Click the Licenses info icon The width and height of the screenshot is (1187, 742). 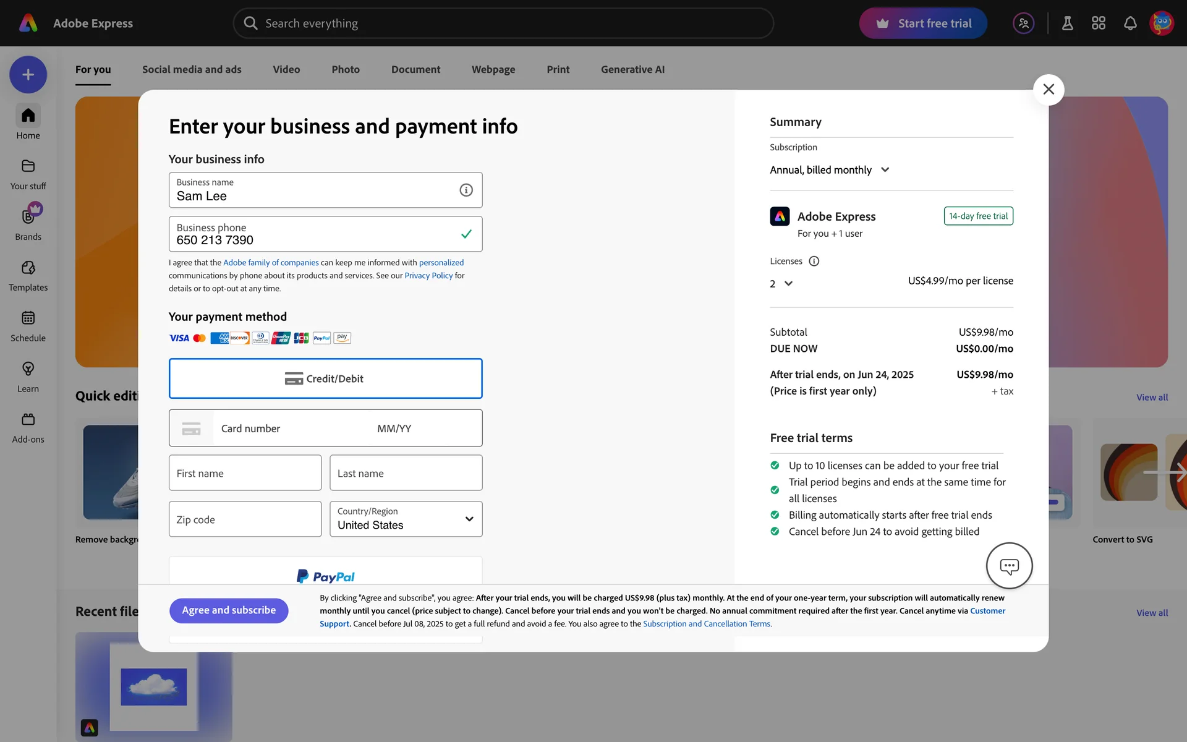coord(814,262)
